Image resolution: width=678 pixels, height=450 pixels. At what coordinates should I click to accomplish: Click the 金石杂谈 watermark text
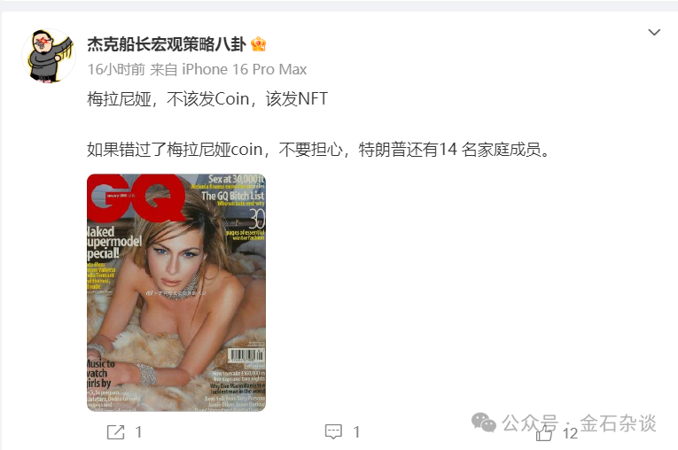click(618, 423)
